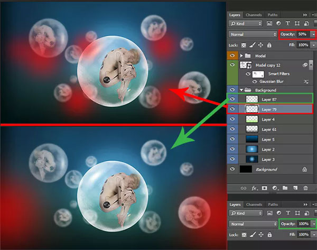Create new fill or adjustment layer
Viewport: 317px width, 250px height.
point(275,188)
